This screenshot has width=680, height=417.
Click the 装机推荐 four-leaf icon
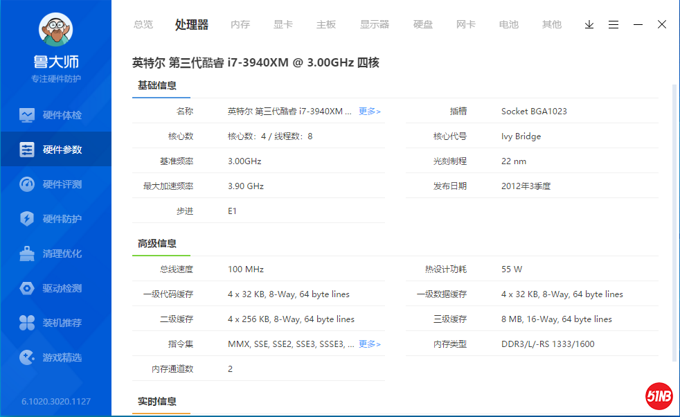tap(27, 323)
